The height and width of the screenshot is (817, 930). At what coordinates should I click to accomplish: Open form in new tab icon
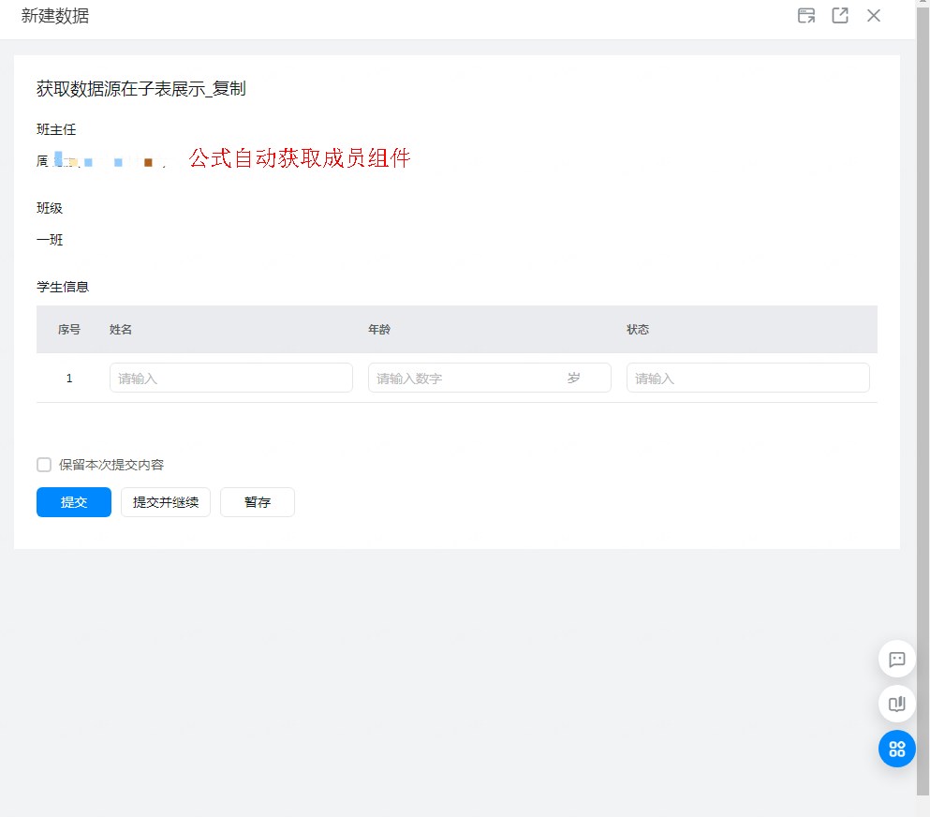[840, 15]
